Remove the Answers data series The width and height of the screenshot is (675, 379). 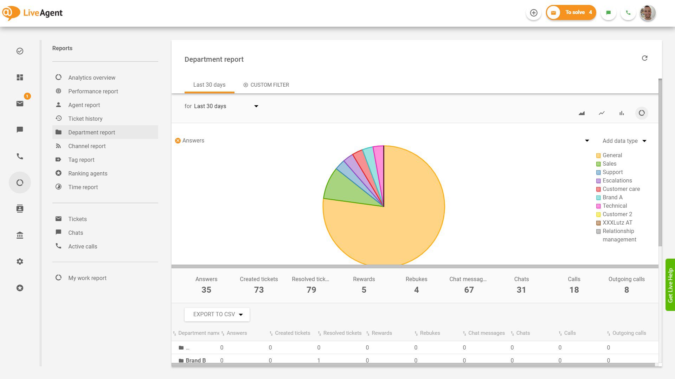point(178,140)
